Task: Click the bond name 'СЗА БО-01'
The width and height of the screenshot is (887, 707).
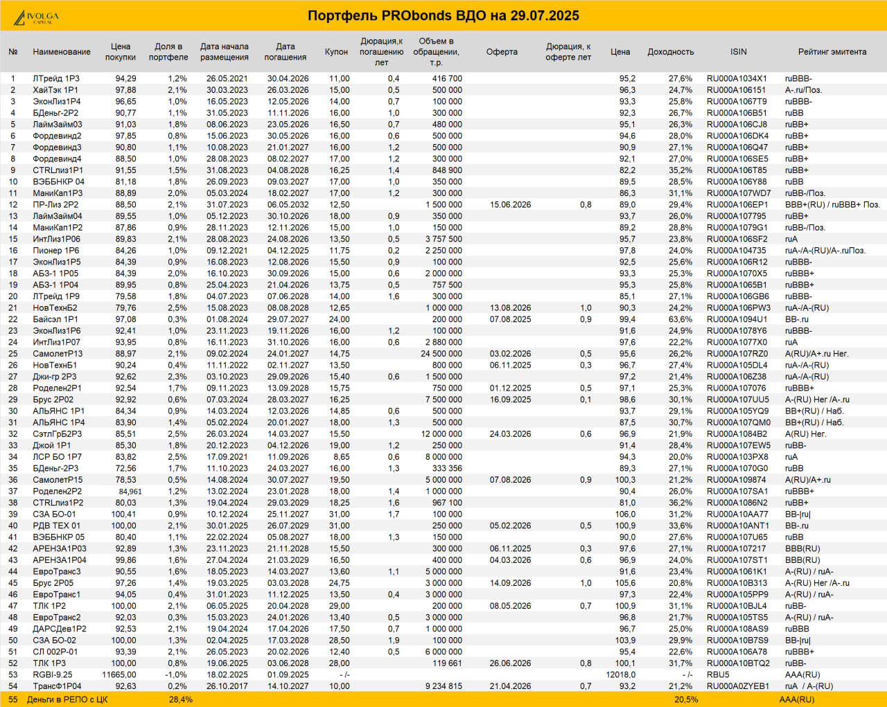Action: coord(54,514)
